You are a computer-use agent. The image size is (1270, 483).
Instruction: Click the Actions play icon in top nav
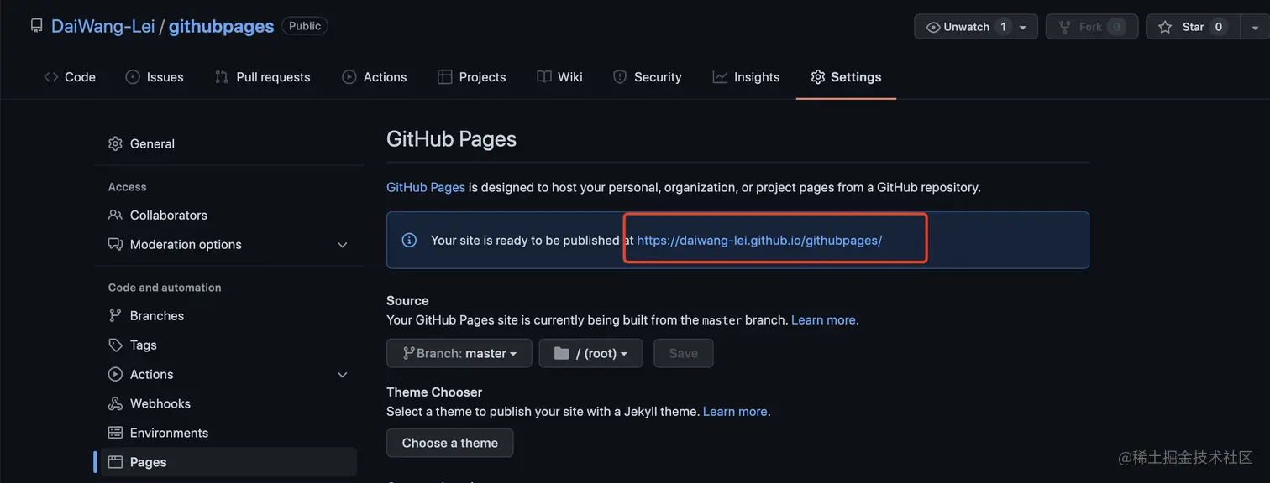pyautogui.click(x=349, y=77)
